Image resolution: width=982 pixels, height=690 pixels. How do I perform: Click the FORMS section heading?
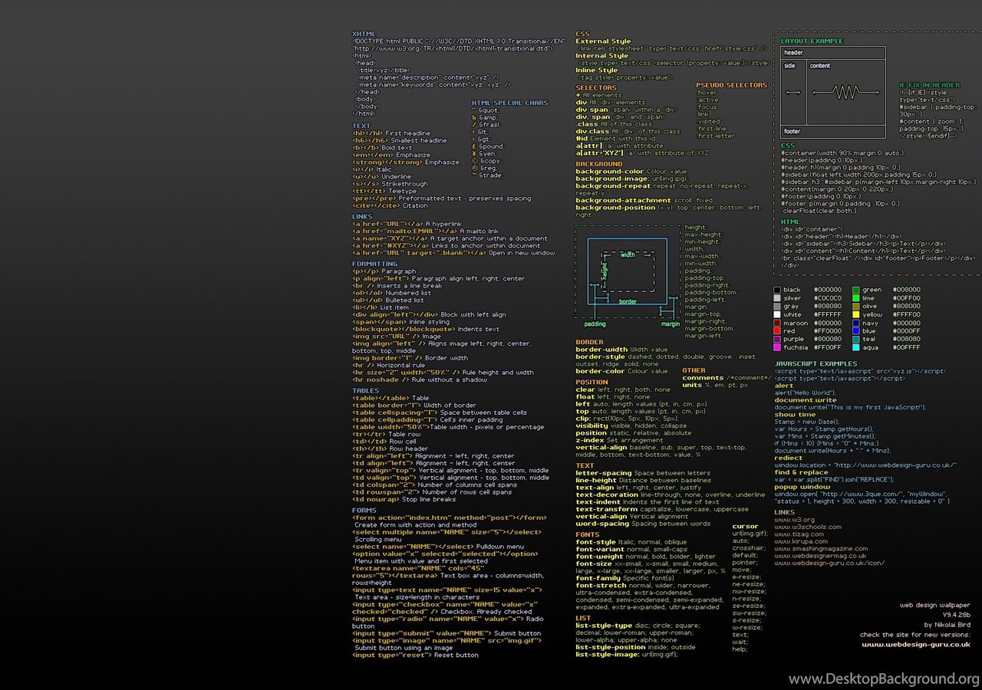point(364,510)
